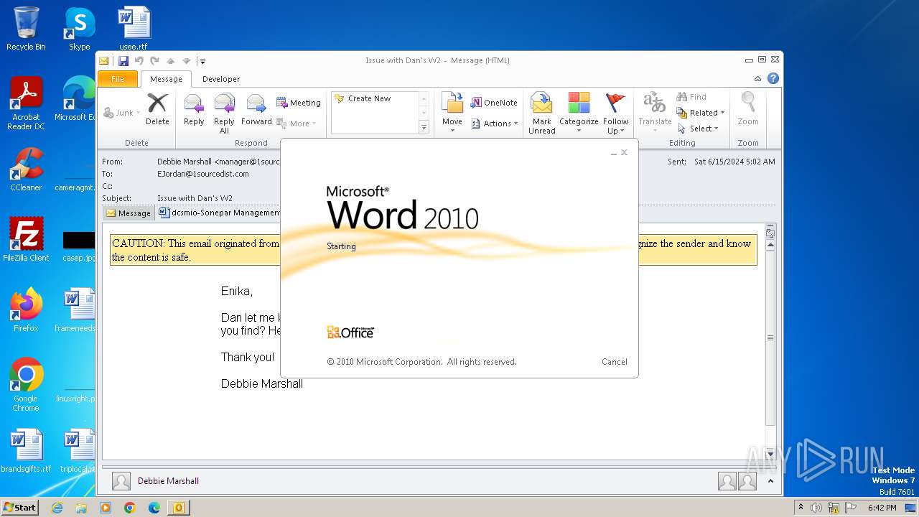The image size is (919, 517).
Task: Collapse the ribbon with the caret button
Action: tap(757, 79)
